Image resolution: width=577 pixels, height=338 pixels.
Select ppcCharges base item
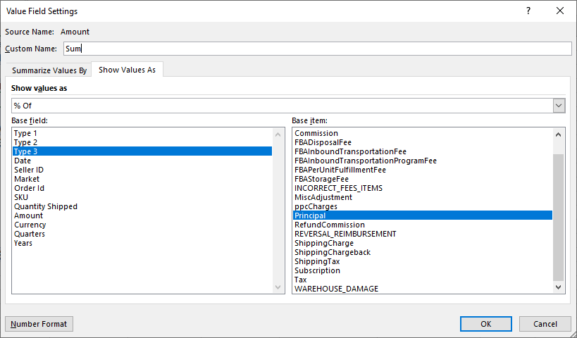click(x=423, y=206)
